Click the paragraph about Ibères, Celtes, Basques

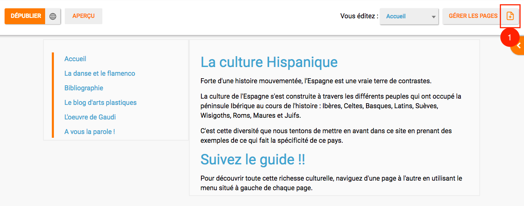click(330, 106)
